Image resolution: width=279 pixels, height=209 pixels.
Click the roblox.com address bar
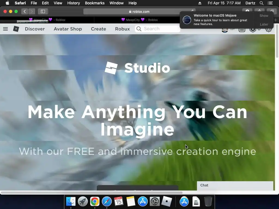coord(139,11)
